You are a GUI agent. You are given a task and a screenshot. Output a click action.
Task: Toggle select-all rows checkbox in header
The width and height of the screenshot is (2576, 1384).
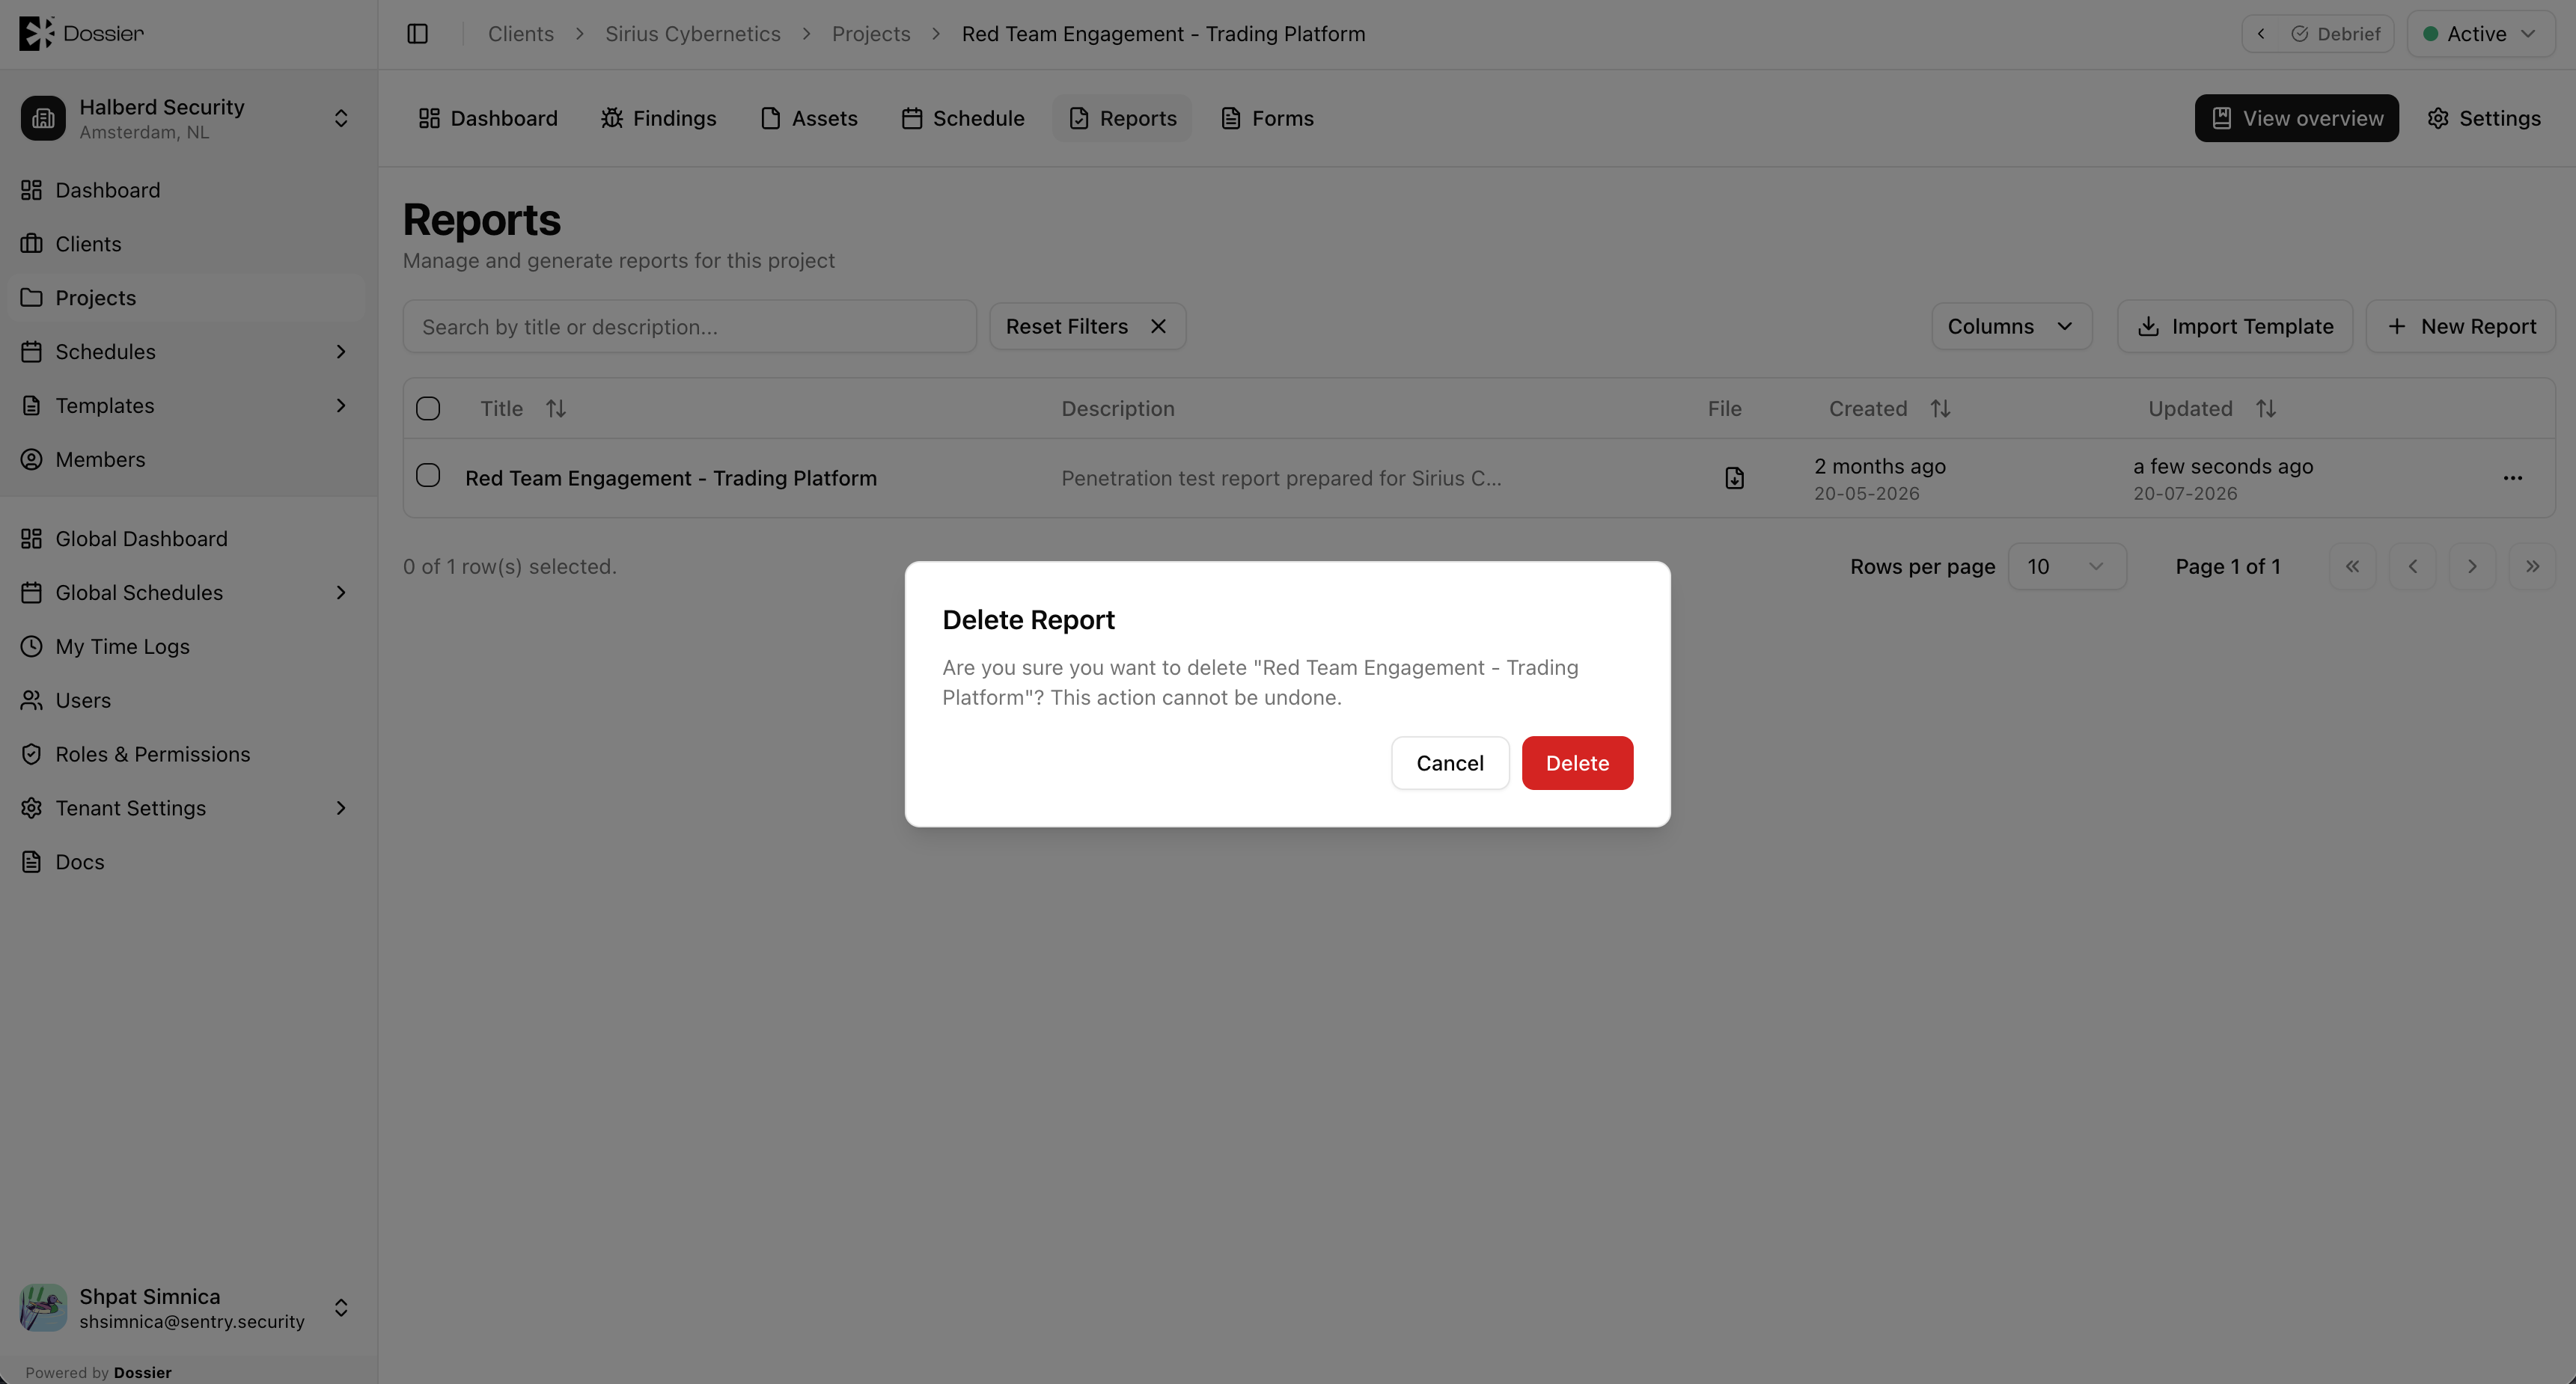coord(428,408)
